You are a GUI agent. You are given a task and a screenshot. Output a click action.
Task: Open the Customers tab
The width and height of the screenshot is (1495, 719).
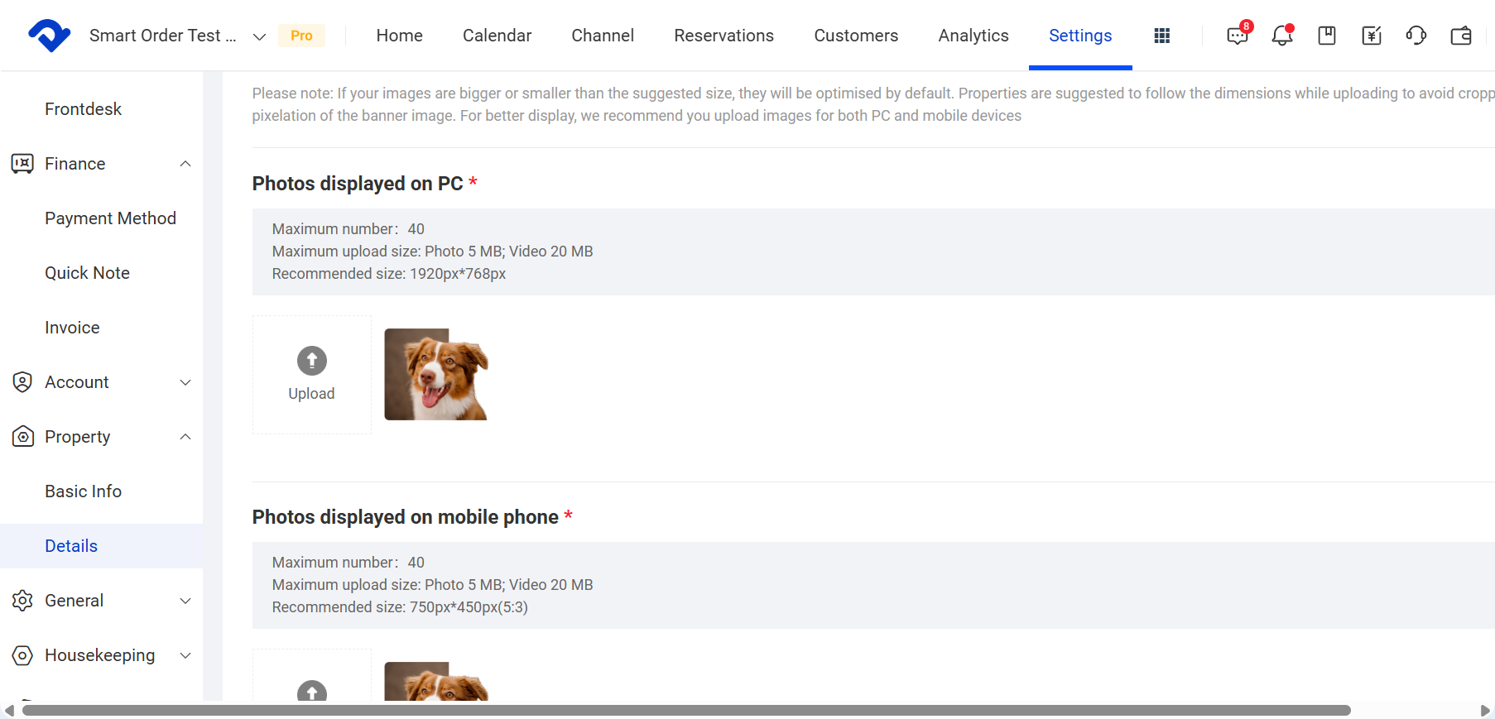coord(856,36)
